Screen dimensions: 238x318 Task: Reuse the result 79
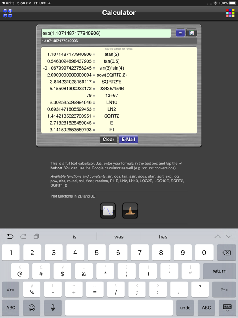(x=89, y=96)
